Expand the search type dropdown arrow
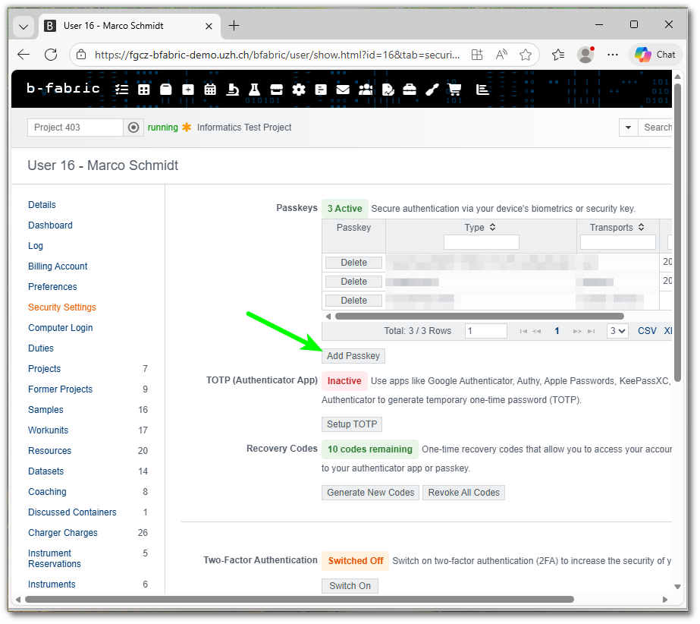 [x=628, y=128]
